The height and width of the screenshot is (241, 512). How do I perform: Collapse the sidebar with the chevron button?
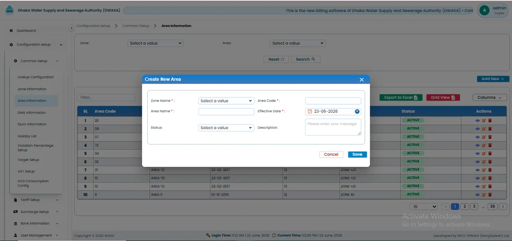(x=72, y=28)
